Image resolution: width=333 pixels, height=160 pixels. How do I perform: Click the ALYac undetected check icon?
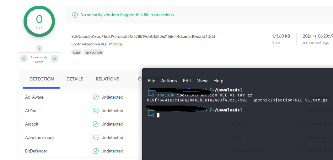(x=95, y=111)
